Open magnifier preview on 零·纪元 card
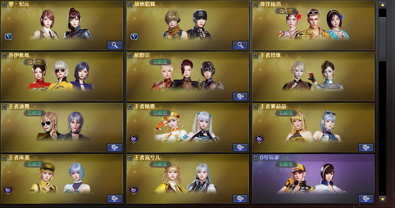This screenshot has width=395, height=208. (x=114, y=45)
